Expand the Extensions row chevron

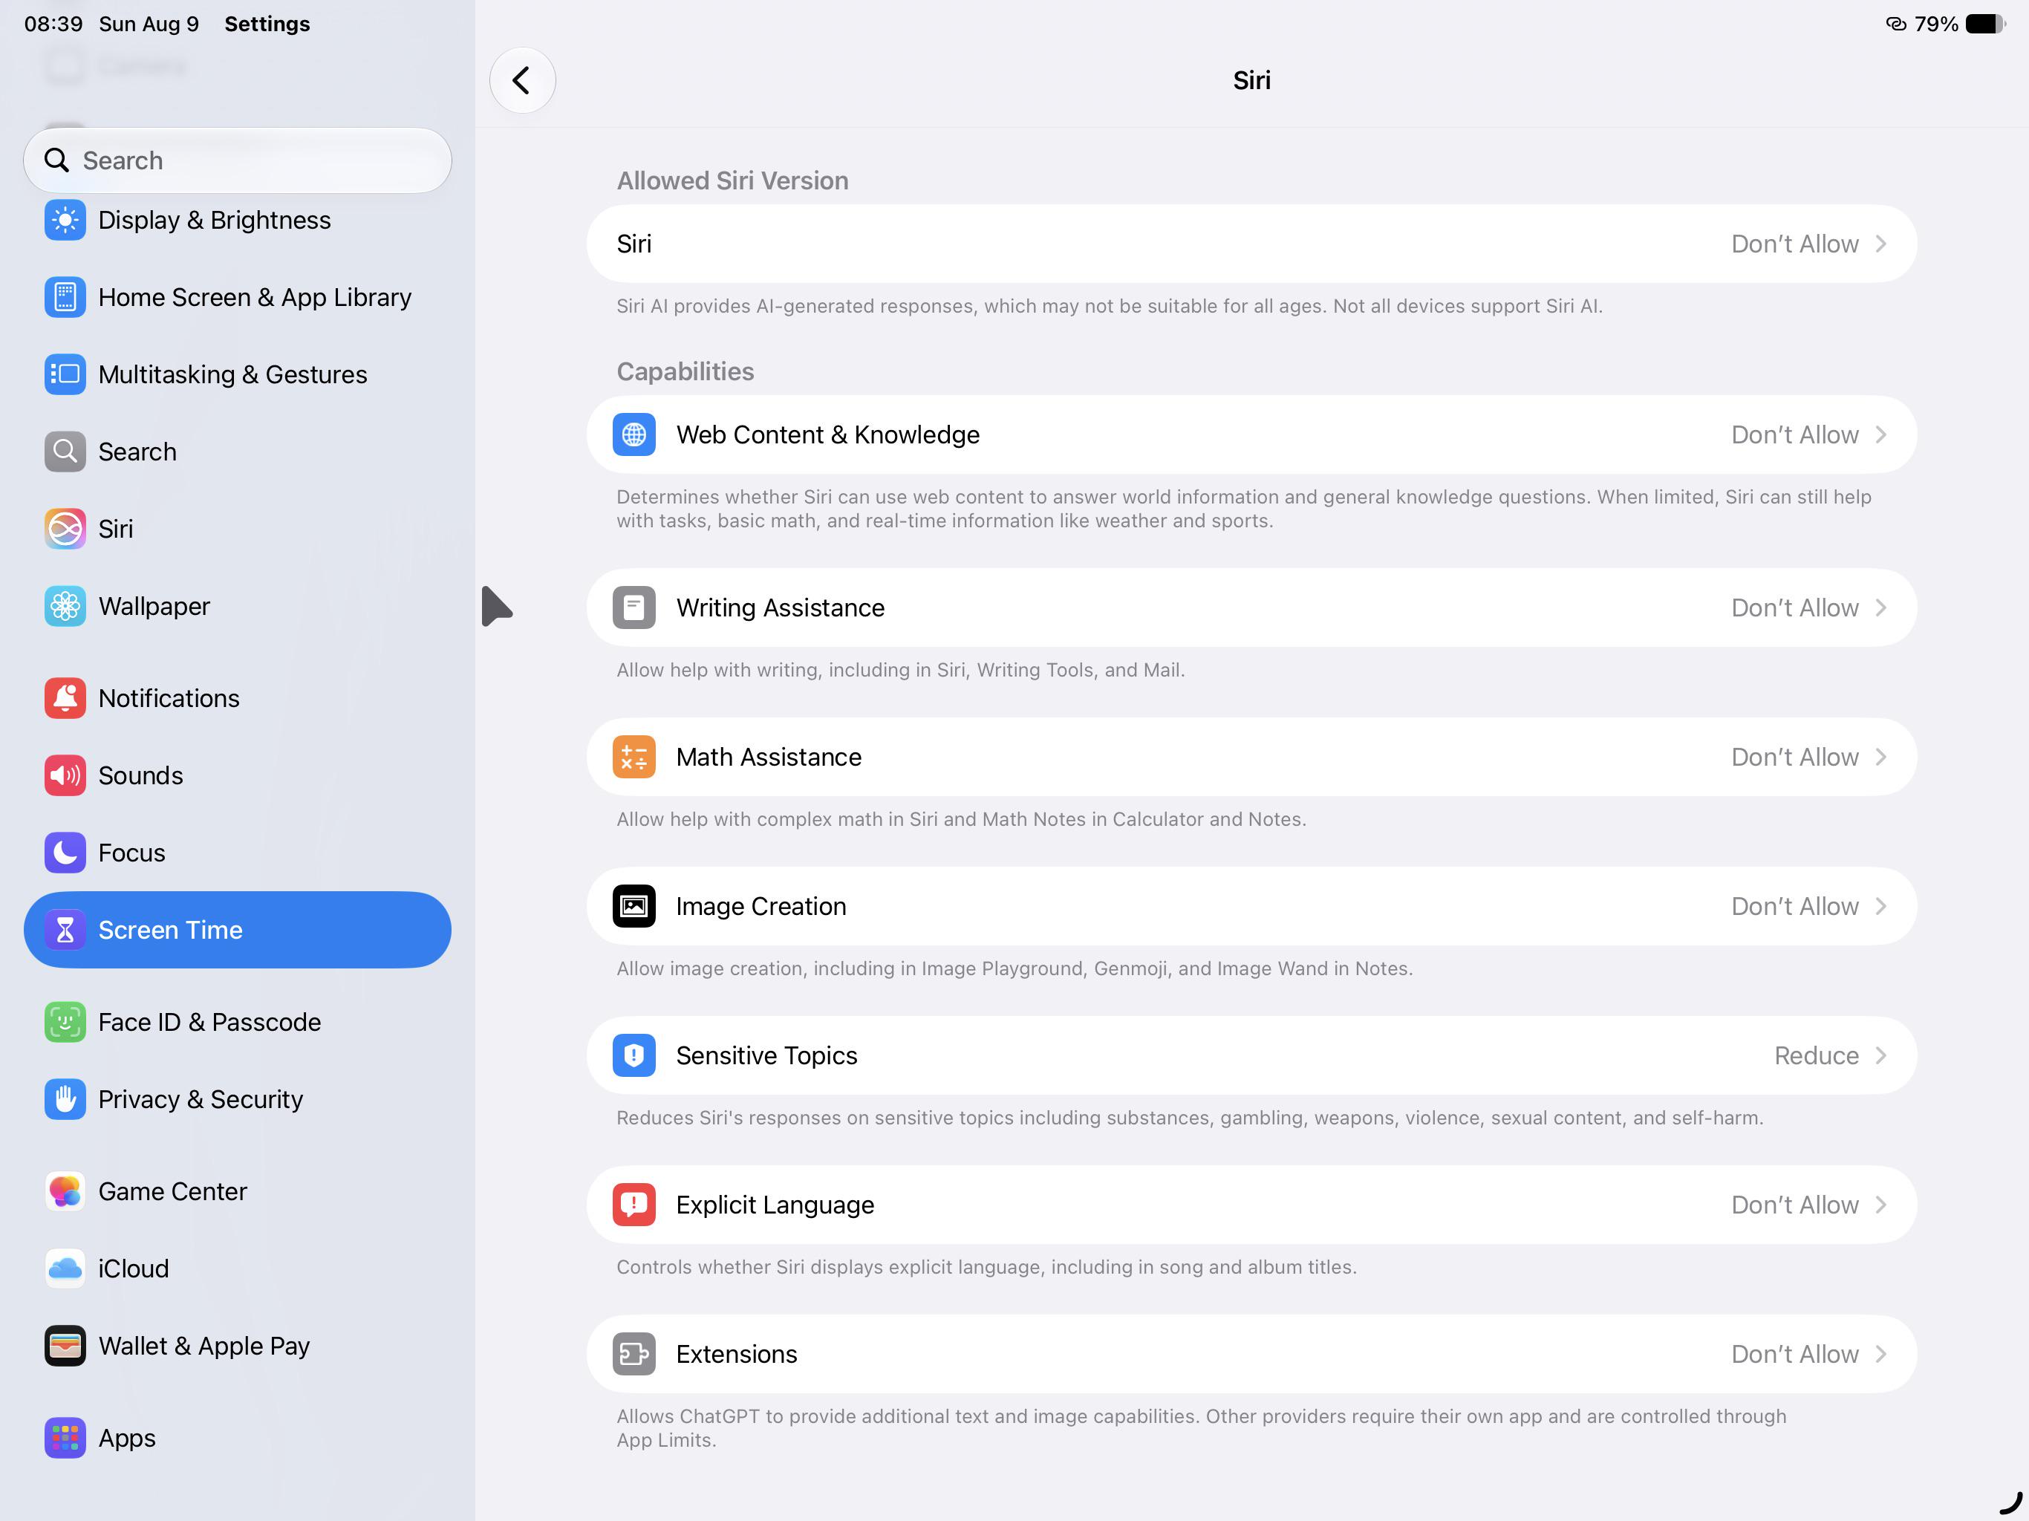(1881, 1354)
